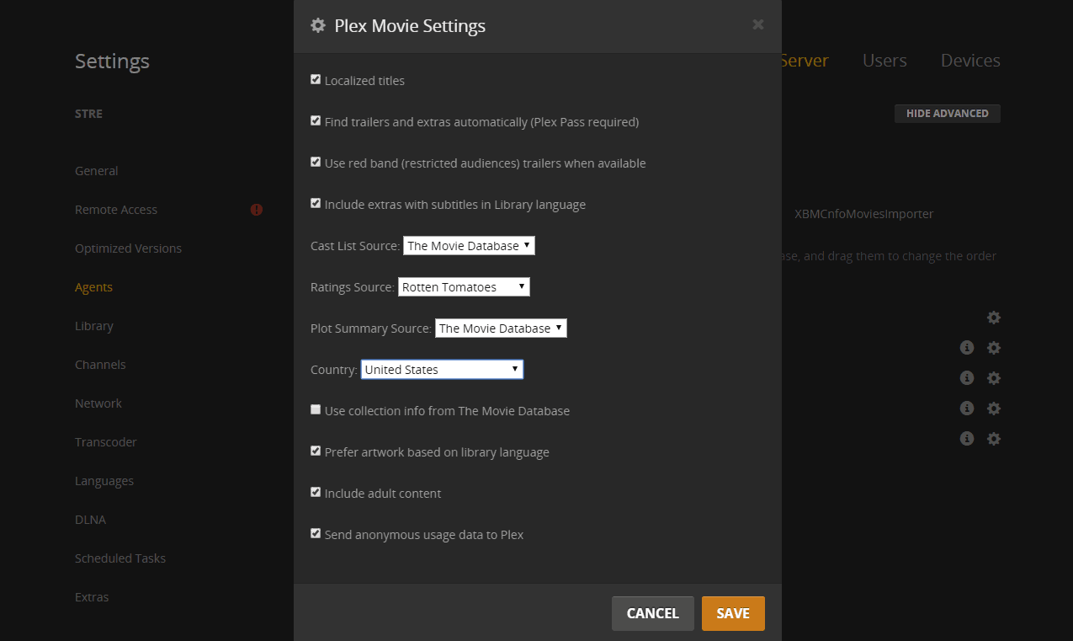Click the fourth agent row's gear icon
This screenshot has height=641, width=1073.
[994, 409]
